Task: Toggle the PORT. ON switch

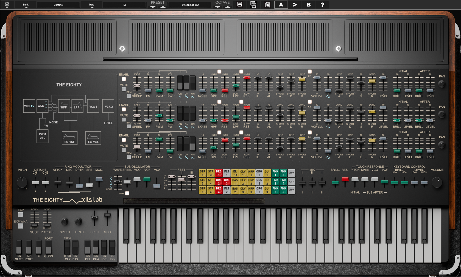Action: click(x=29, y=247)
